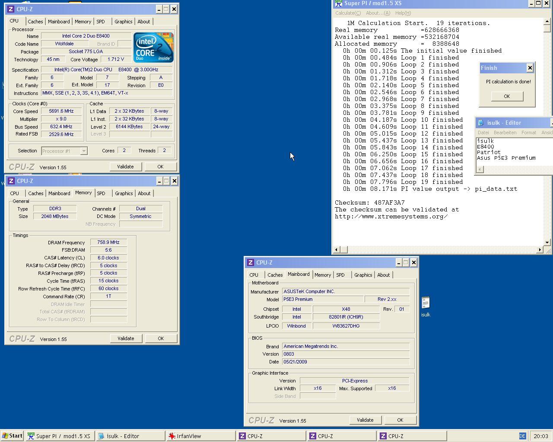
Task: Click the CPU-Z title icon in the mainboard window
Action: click(x=251, y=262)
